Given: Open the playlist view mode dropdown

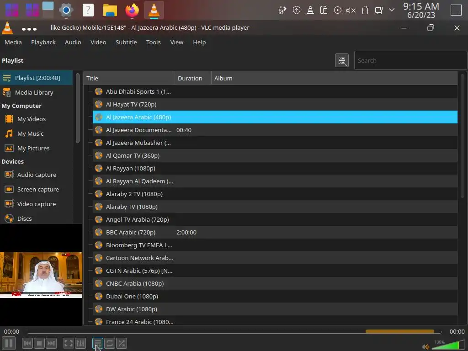Looking at the screenshot, I should (x=342, y=61).
